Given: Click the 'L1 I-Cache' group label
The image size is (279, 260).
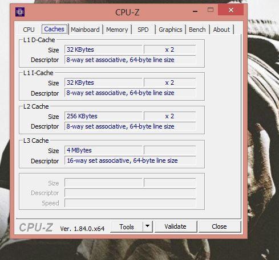Looking at the screenshot, I should [38, 73].
